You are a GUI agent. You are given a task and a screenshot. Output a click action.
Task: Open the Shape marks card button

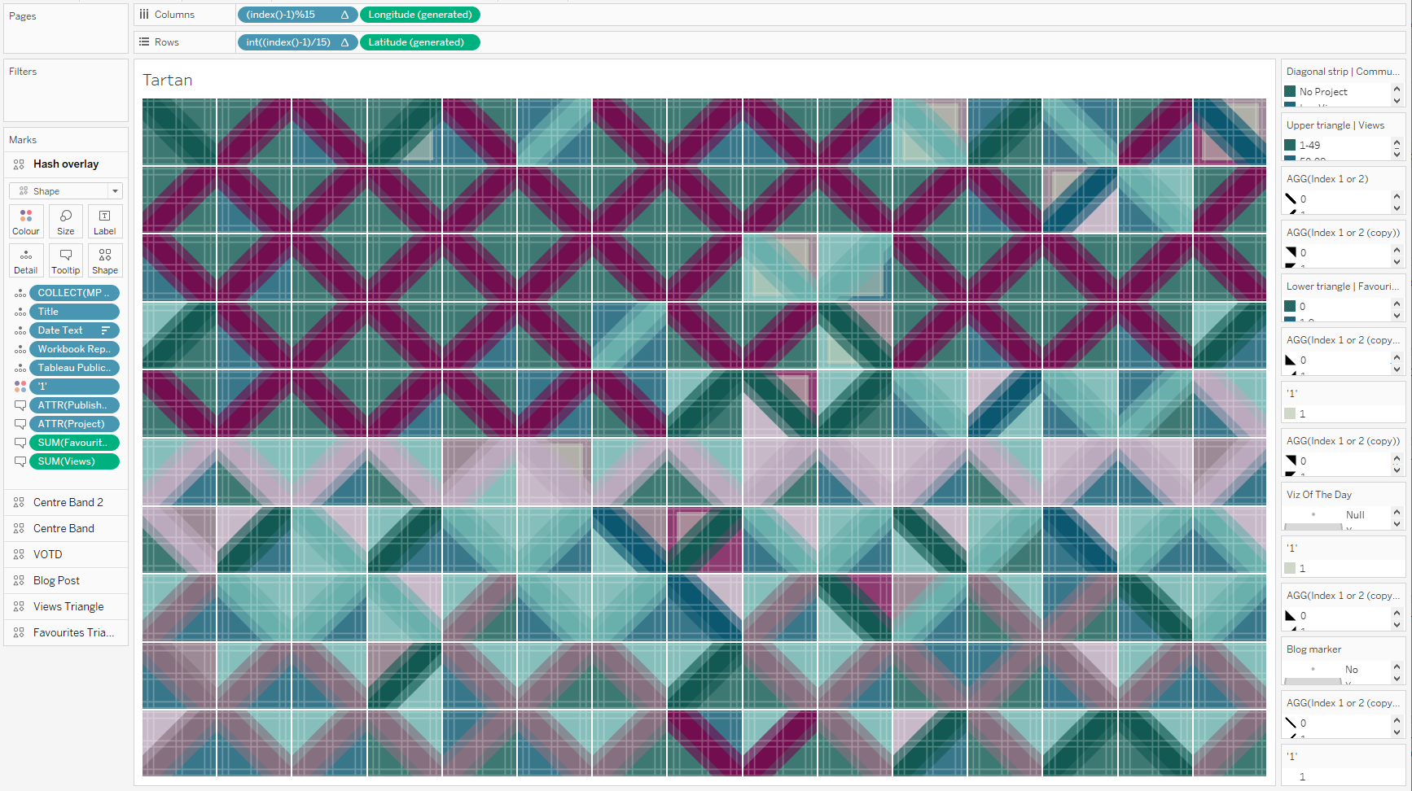(x=105, y=260)
